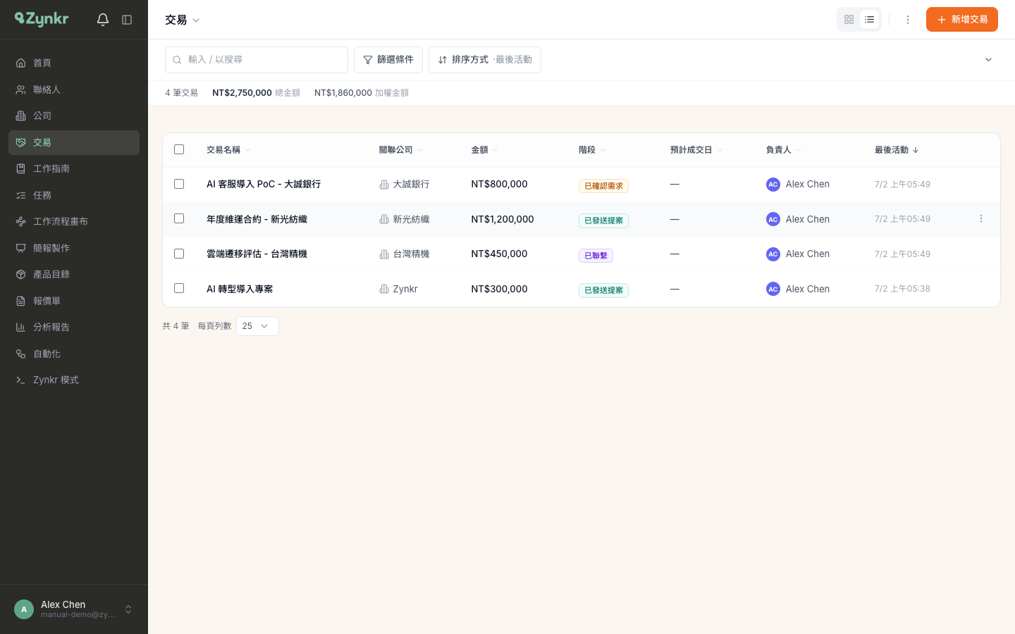This screenshot has width=1015, height=634.
Task: Open 聯絡人 in sidebar
Action: tap(74, 89)
